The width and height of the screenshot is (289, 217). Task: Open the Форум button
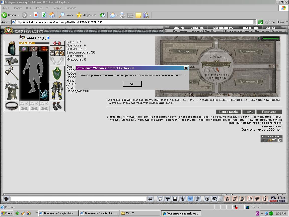[249, 112]
